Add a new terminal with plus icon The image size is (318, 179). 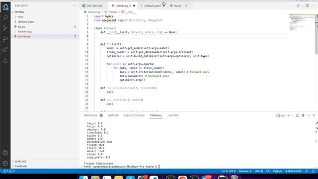click(289, 115)
